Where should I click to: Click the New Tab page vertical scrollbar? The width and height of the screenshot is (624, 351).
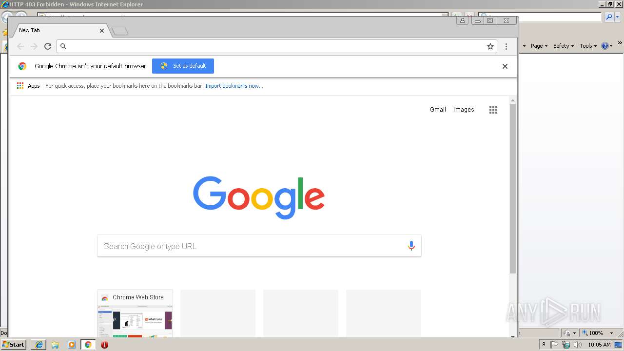pyautogui.click(x=512, y=188)
